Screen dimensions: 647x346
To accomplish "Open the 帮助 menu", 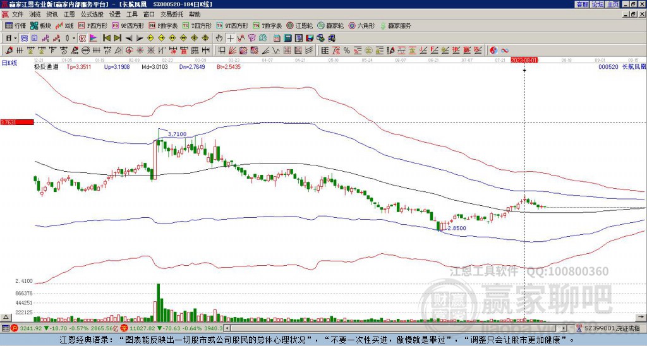I will click(195, 15).
